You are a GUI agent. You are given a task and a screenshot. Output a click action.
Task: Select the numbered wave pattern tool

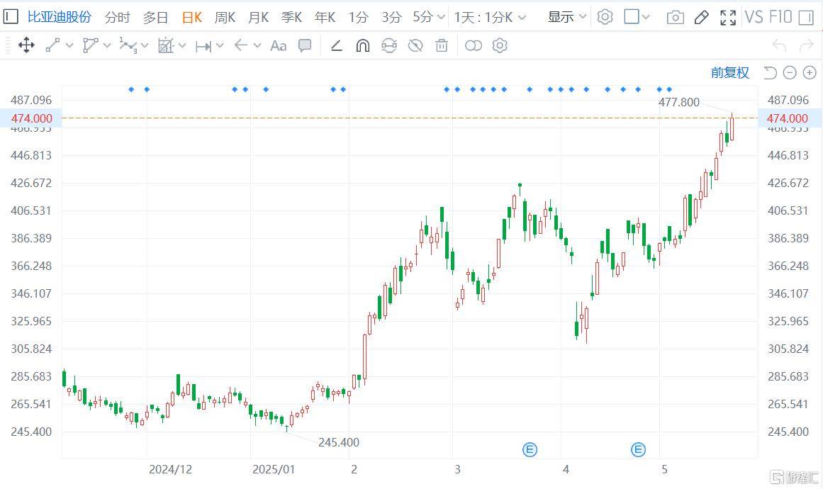128,45
